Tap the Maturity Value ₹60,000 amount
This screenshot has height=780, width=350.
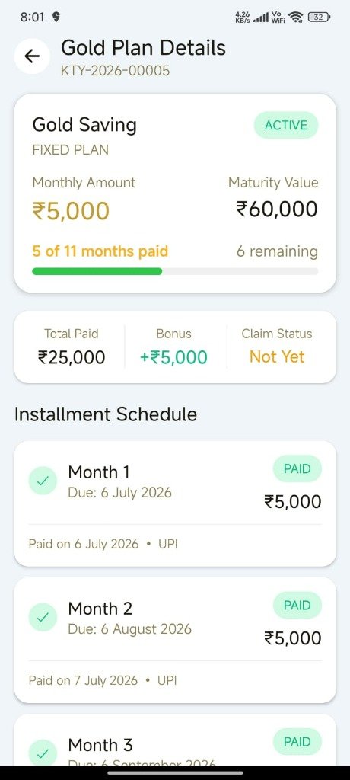pos(277,209)
